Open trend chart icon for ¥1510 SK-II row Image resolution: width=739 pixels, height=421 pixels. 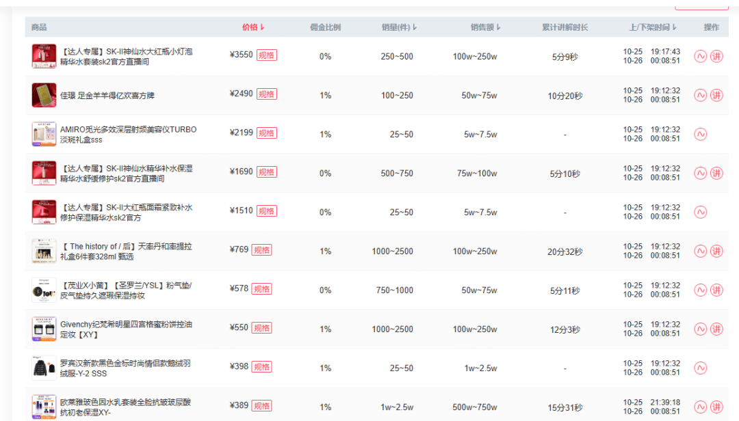pyautogui.click(x=701, y=213)
